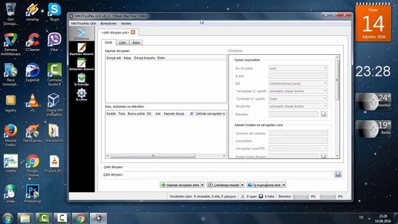Switch to the Çıktı tab
Screen dimensions: 398x224
tap(123, 43)
